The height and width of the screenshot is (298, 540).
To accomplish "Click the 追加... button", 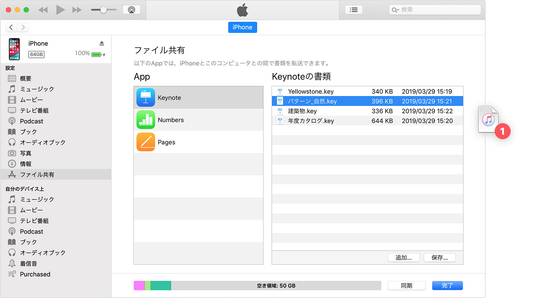I will coord(404,257).
